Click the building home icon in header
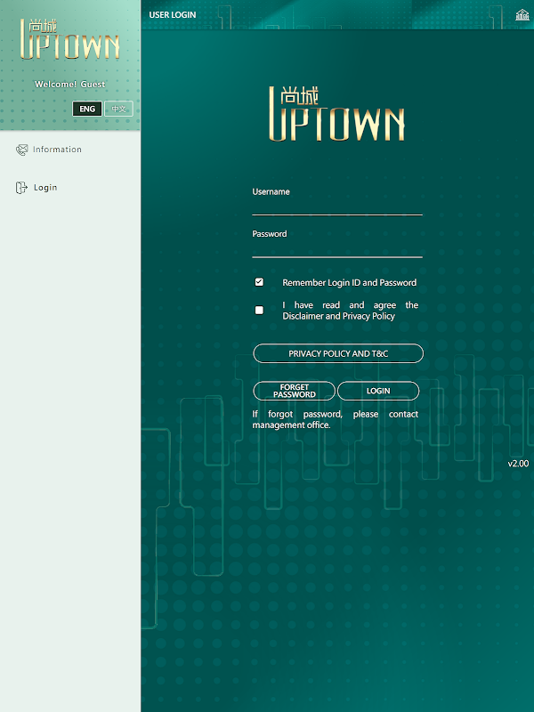This screenshot has width=534, height=712. point(522,15)
